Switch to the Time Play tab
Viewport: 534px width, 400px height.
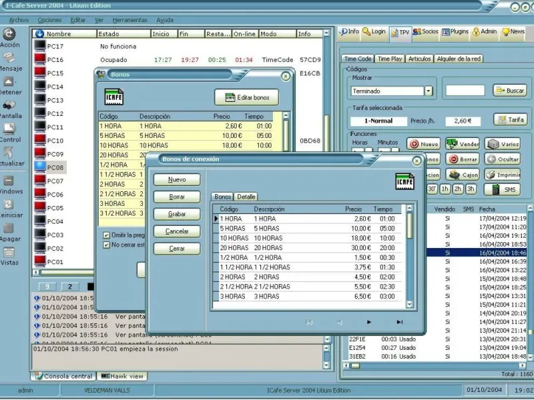(390, 59)
